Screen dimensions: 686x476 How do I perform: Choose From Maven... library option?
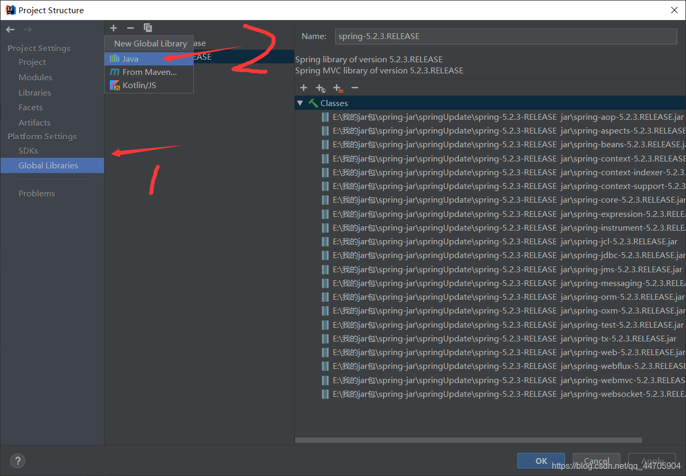click(149, 72)
